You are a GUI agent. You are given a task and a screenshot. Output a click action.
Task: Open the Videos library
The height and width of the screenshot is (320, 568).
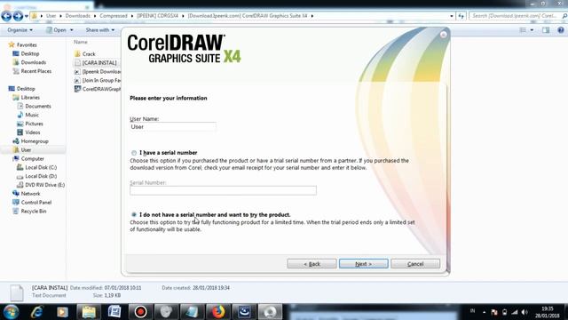click(28, 132)
